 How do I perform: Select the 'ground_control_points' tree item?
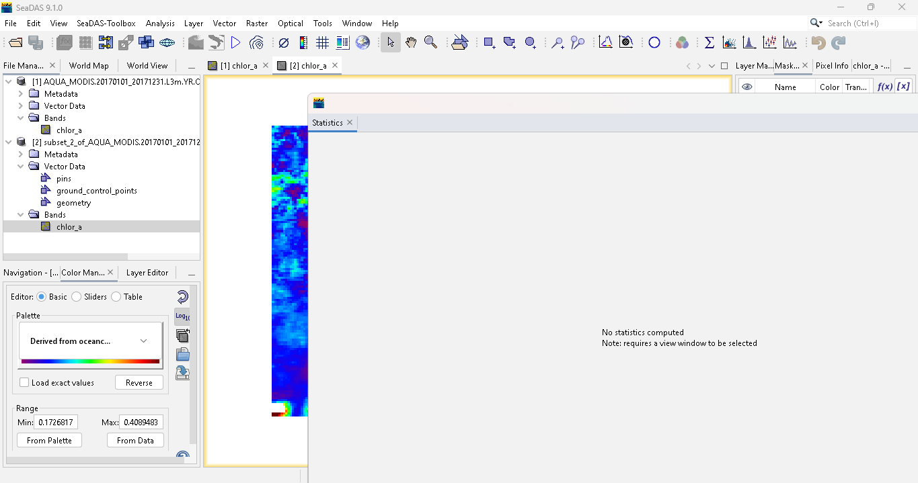[x=97, y=191]
